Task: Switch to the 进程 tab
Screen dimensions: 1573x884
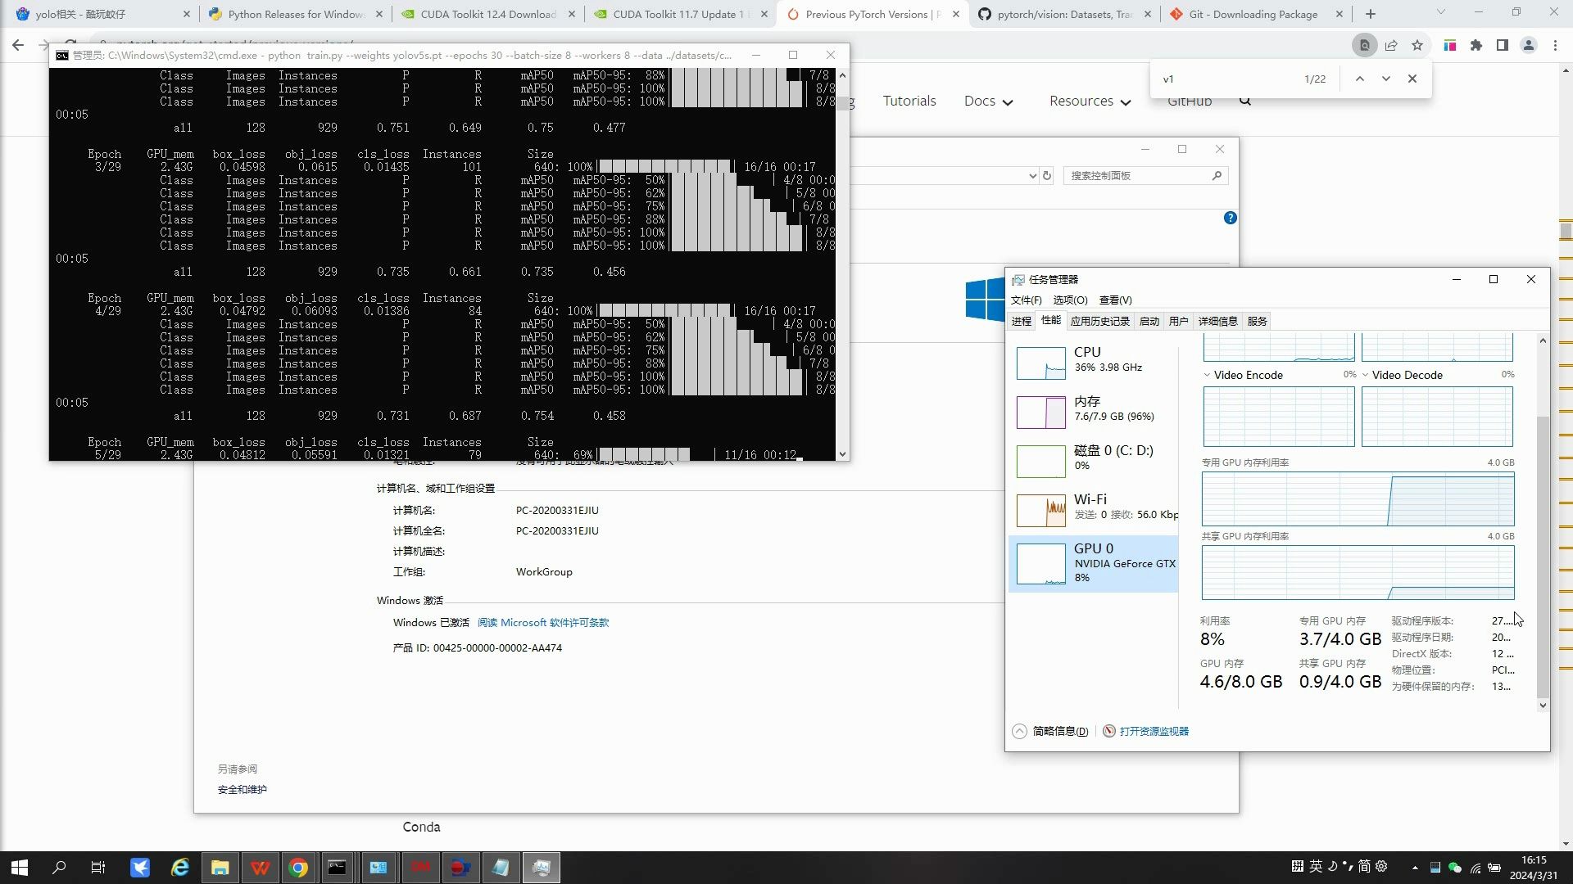Action: coord(1022,322)
